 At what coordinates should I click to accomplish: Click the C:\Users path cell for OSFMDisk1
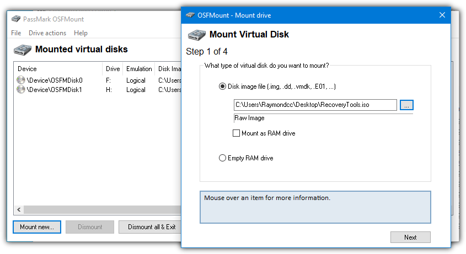coord(169,89)
